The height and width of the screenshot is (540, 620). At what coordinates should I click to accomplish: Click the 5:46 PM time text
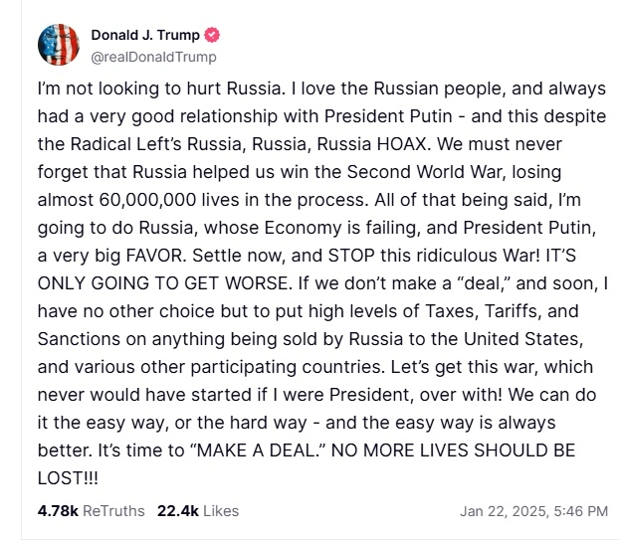tap(582, 511)
